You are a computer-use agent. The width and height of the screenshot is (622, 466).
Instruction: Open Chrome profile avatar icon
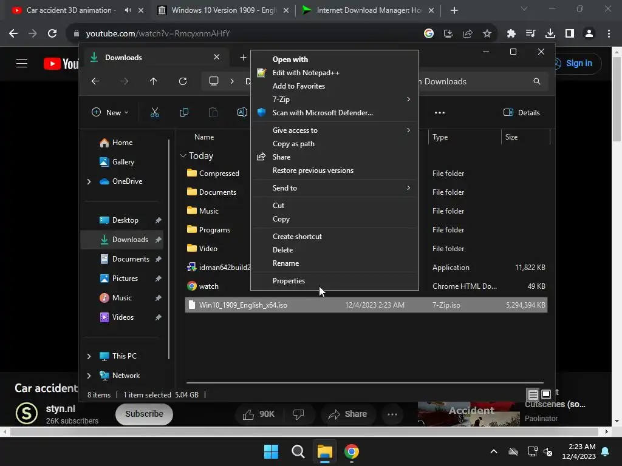coord(589,33)
